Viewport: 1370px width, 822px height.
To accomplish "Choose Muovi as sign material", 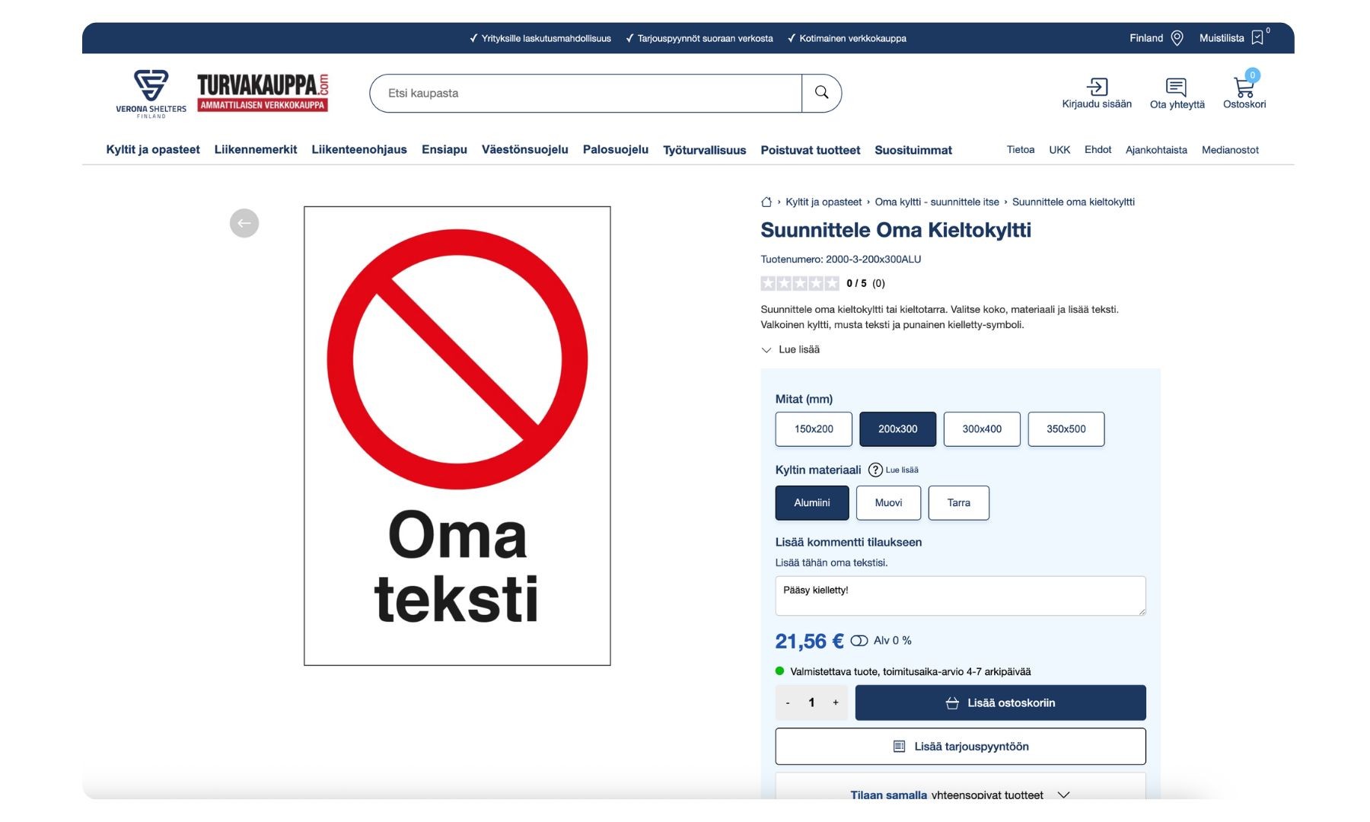I will (x=888, y=503).
